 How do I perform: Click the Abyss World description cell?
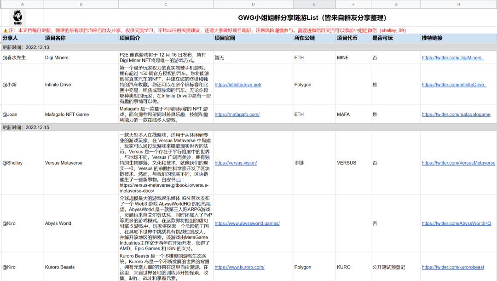tap(166, 224)
